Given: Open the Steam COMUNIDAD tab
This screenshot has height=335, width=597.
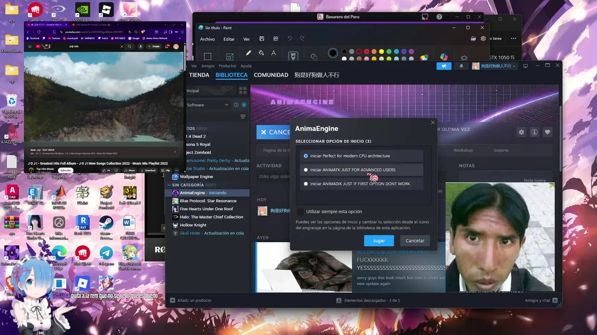Looking at the screenshot, I should [271, 75].
